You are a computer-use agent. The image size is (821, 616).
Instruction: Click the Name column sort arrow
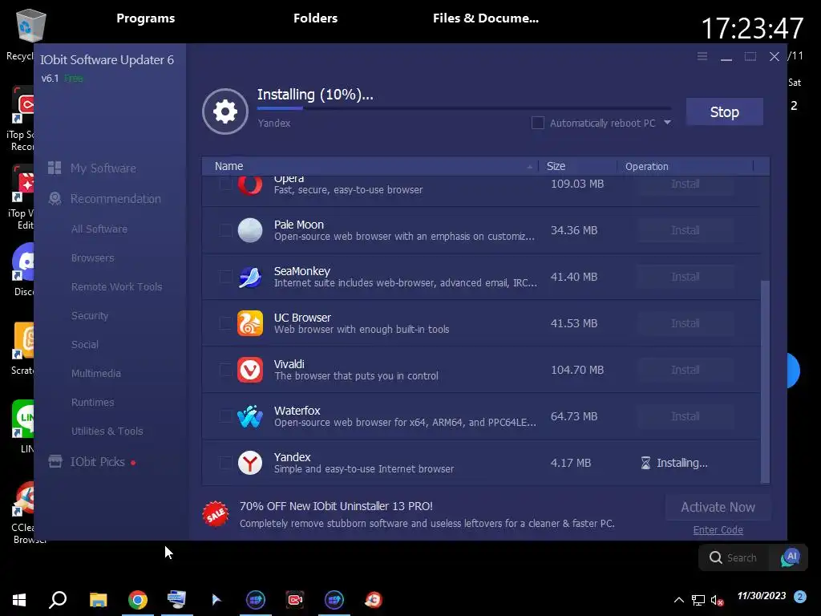point(529,167)
